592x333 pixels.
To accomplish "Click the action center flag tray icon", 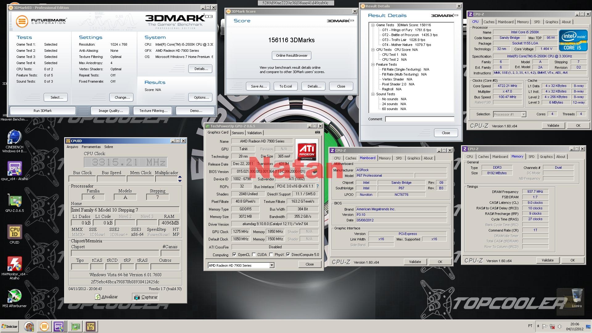I will coord(545,326).
